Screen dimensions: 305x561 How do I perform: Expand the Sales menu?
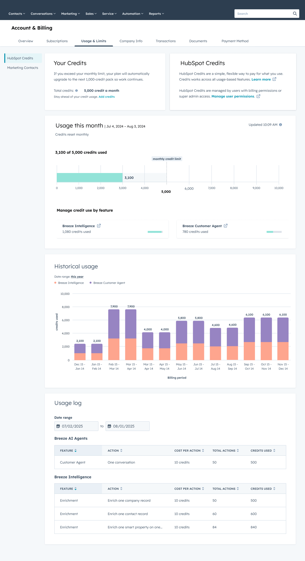91,14
